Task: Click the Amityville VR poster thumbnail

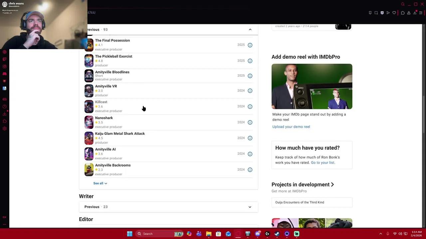Action: 89,91
